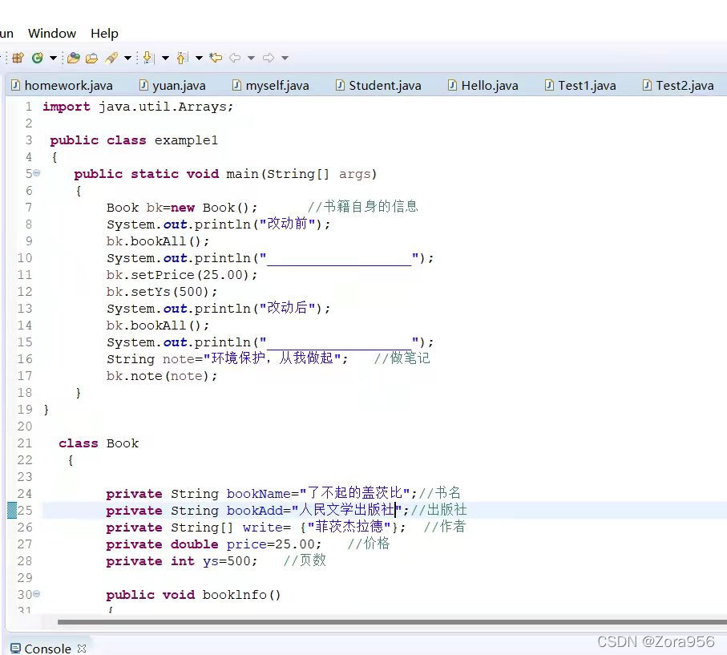Click the class name "example1"
Image resolution: width=727 pixels, height=655 pixels.
[x=186, y=140]
